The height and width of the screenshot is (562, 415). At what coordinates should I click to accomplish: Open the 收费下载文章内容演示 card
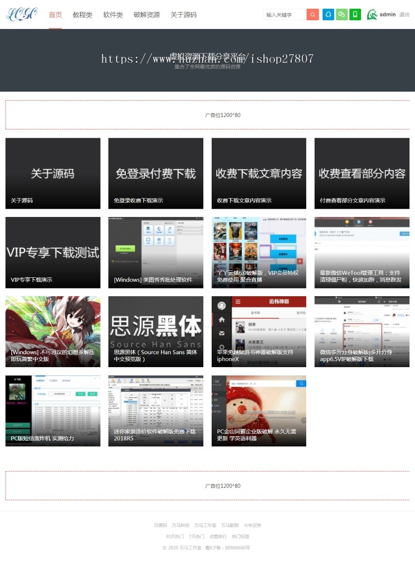click(259, 173)
